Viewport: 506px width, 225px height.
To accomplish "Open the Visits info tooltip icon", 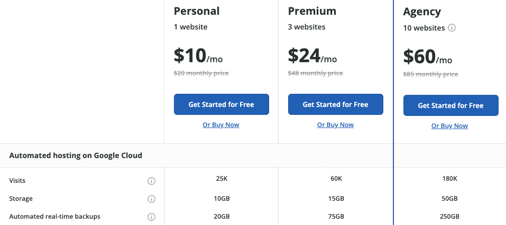I will (151, 181).
